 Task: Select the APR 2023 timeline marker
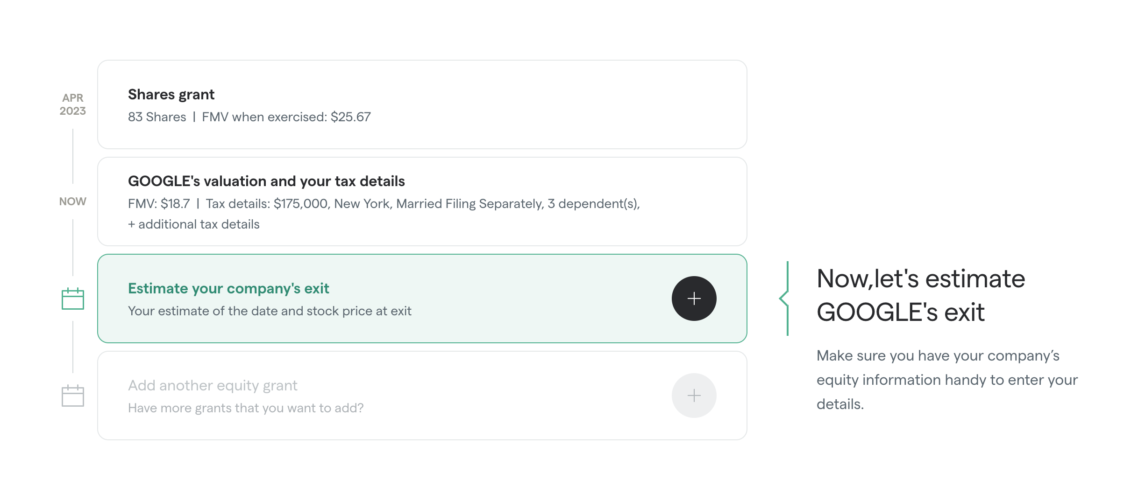click(73, 104)
